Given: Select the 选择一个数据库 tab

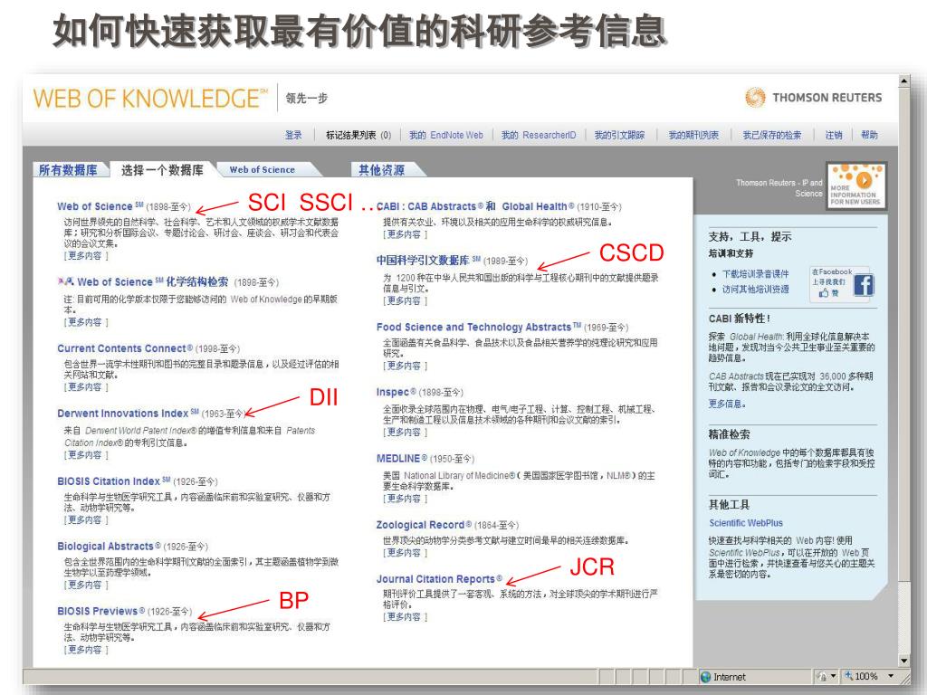Looking at the screenshot, I should (x=162, y=170).
